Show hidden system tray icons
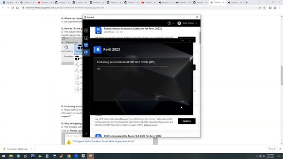This screenshot has width=283, height=159. 256,156
